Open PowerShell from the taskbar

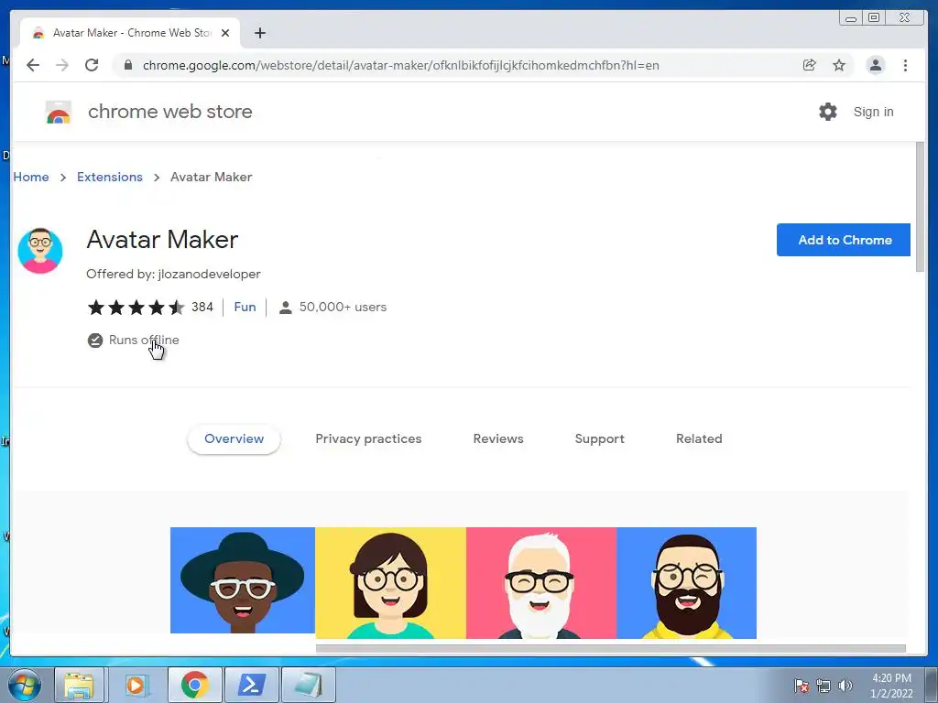coord(252,685)
